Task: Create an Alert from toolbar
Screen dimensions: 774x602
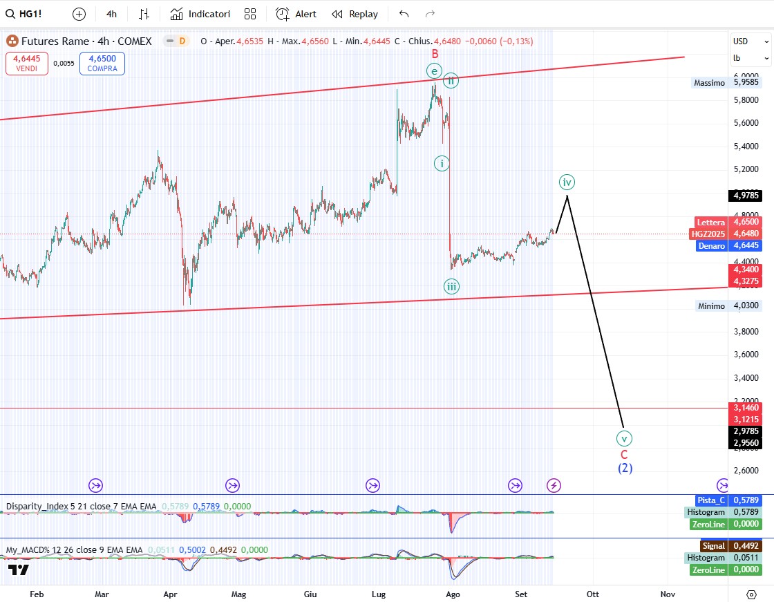Action: 296,15
